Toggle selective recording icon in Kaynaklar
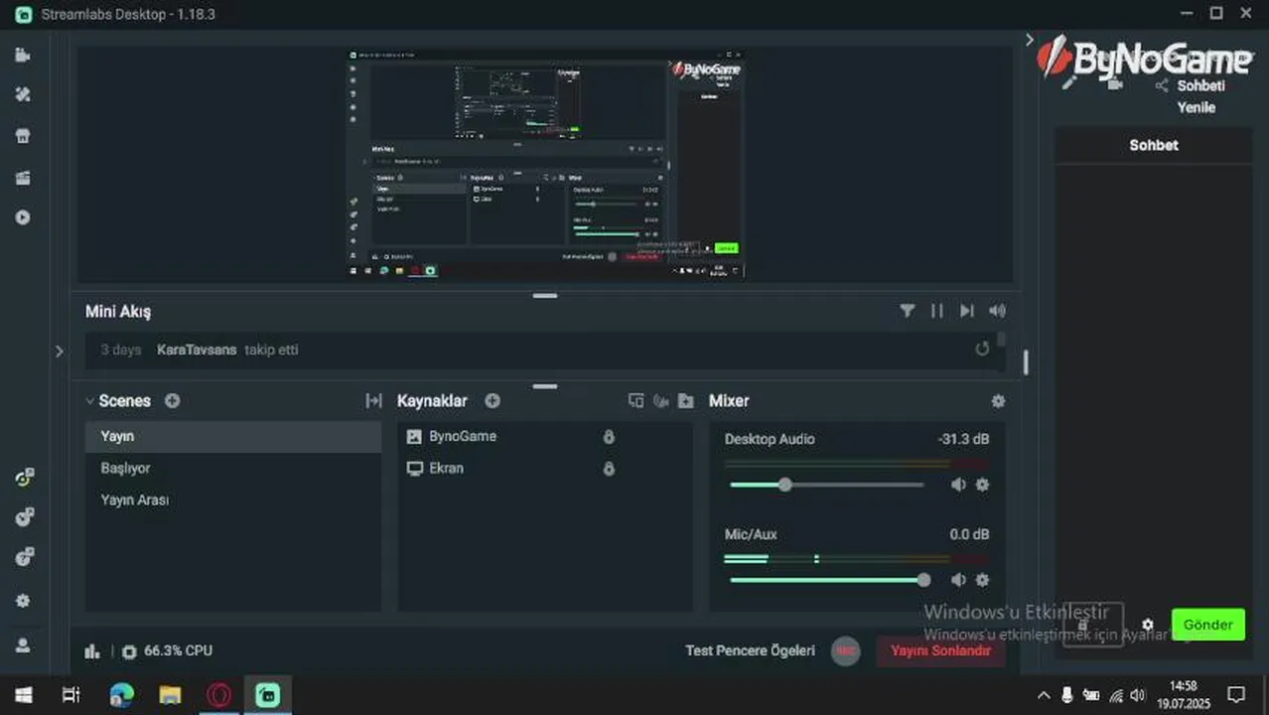Viewport: 1269px width, 715px height. click(x=661, y=400)
